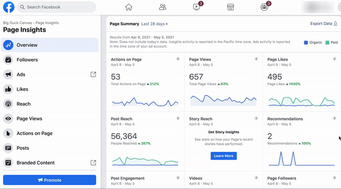Click the green Paid legend swatch
This screenshot has width=341, height=189.
click(x=327, y=43)
